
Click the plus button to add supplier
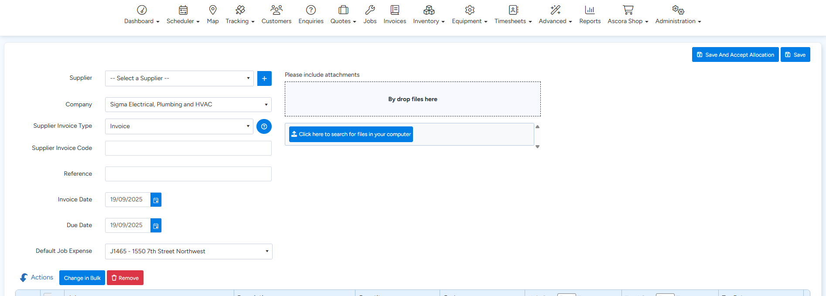coord(264,78)
